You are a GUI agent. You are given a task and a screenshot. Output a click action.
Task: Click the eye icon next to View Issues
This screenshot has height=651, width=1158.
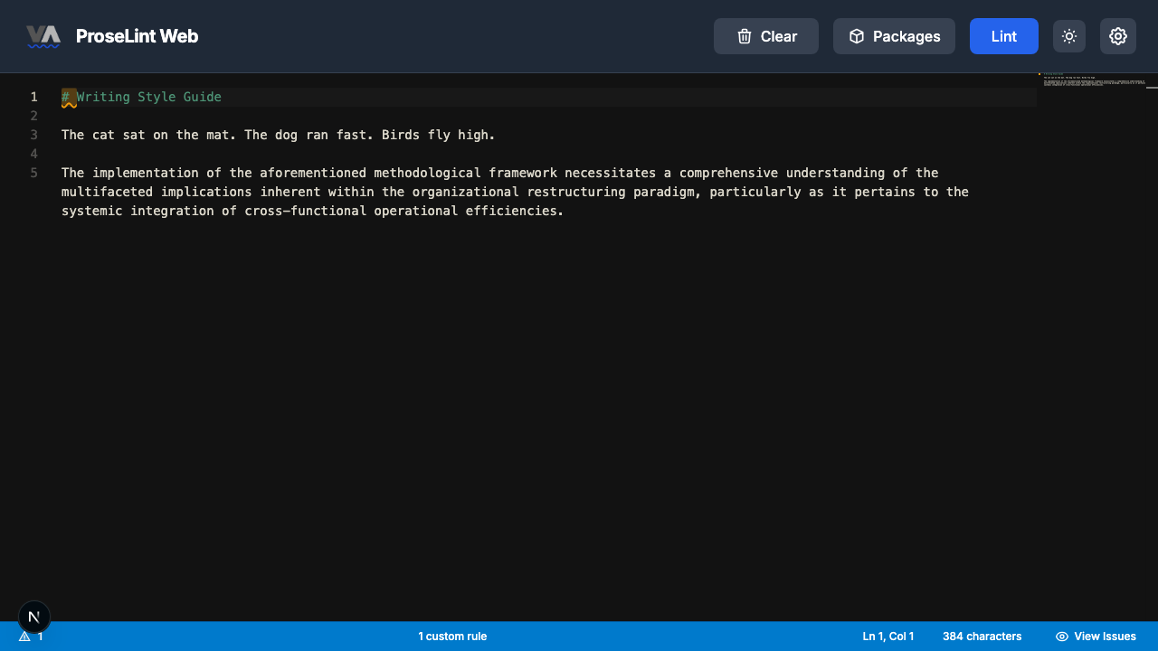pos(1061,636)
